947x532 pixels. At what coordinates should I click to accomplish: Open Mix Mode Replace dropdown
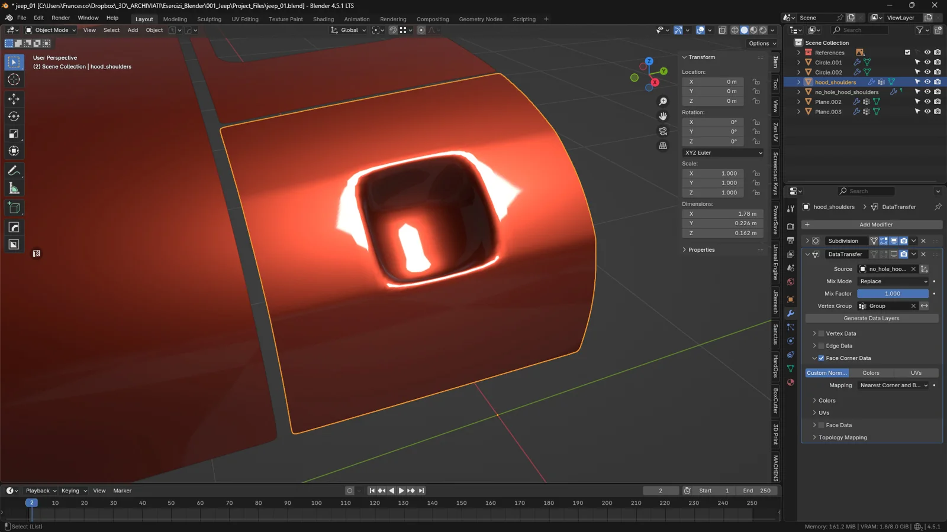click(x=894, y=281)
